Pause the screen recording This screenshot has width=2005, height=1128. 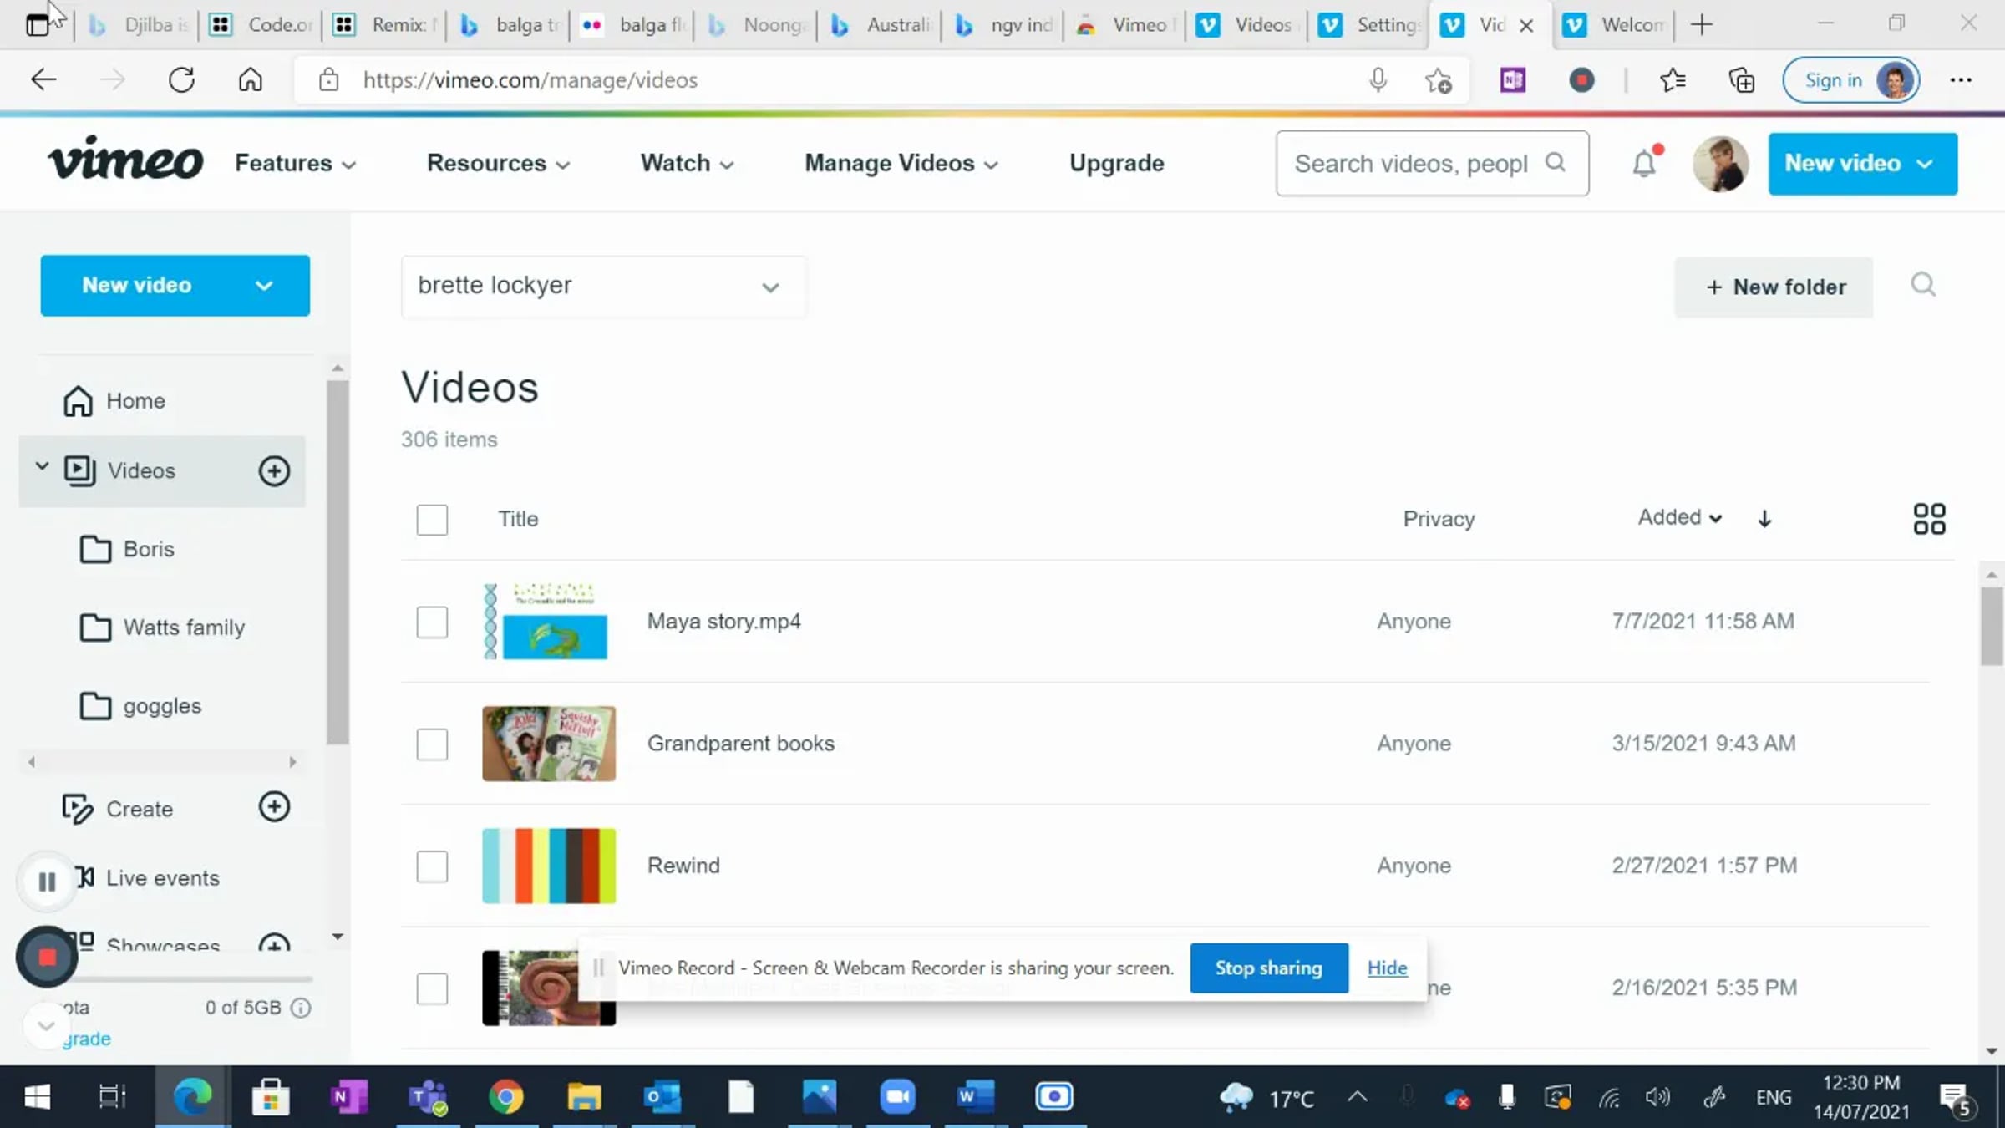click(47, 881)
